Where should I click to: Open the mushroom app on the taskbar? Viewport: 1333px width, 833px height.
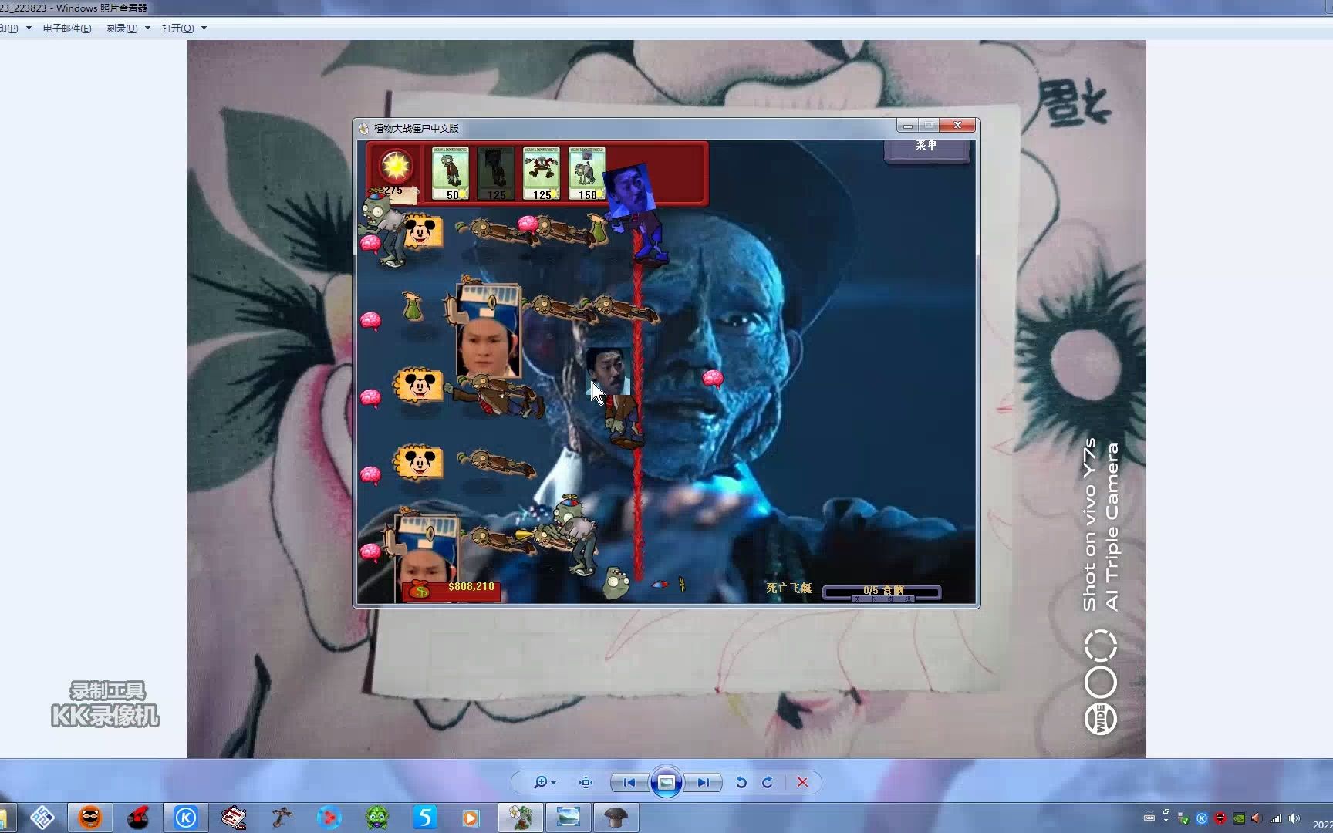pos(616,818)
